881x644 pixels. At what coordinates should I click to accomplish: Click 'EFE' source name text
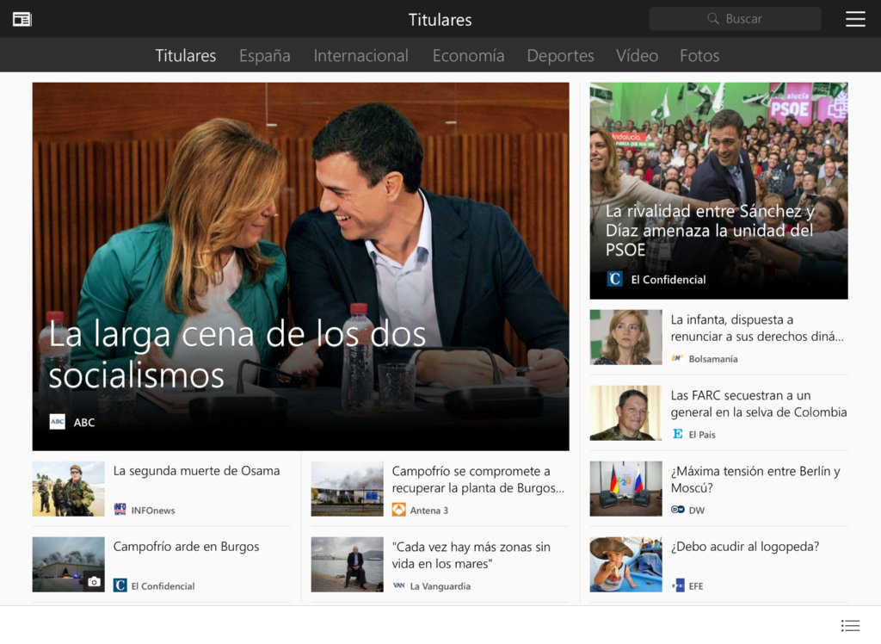[x=696, y=586]
